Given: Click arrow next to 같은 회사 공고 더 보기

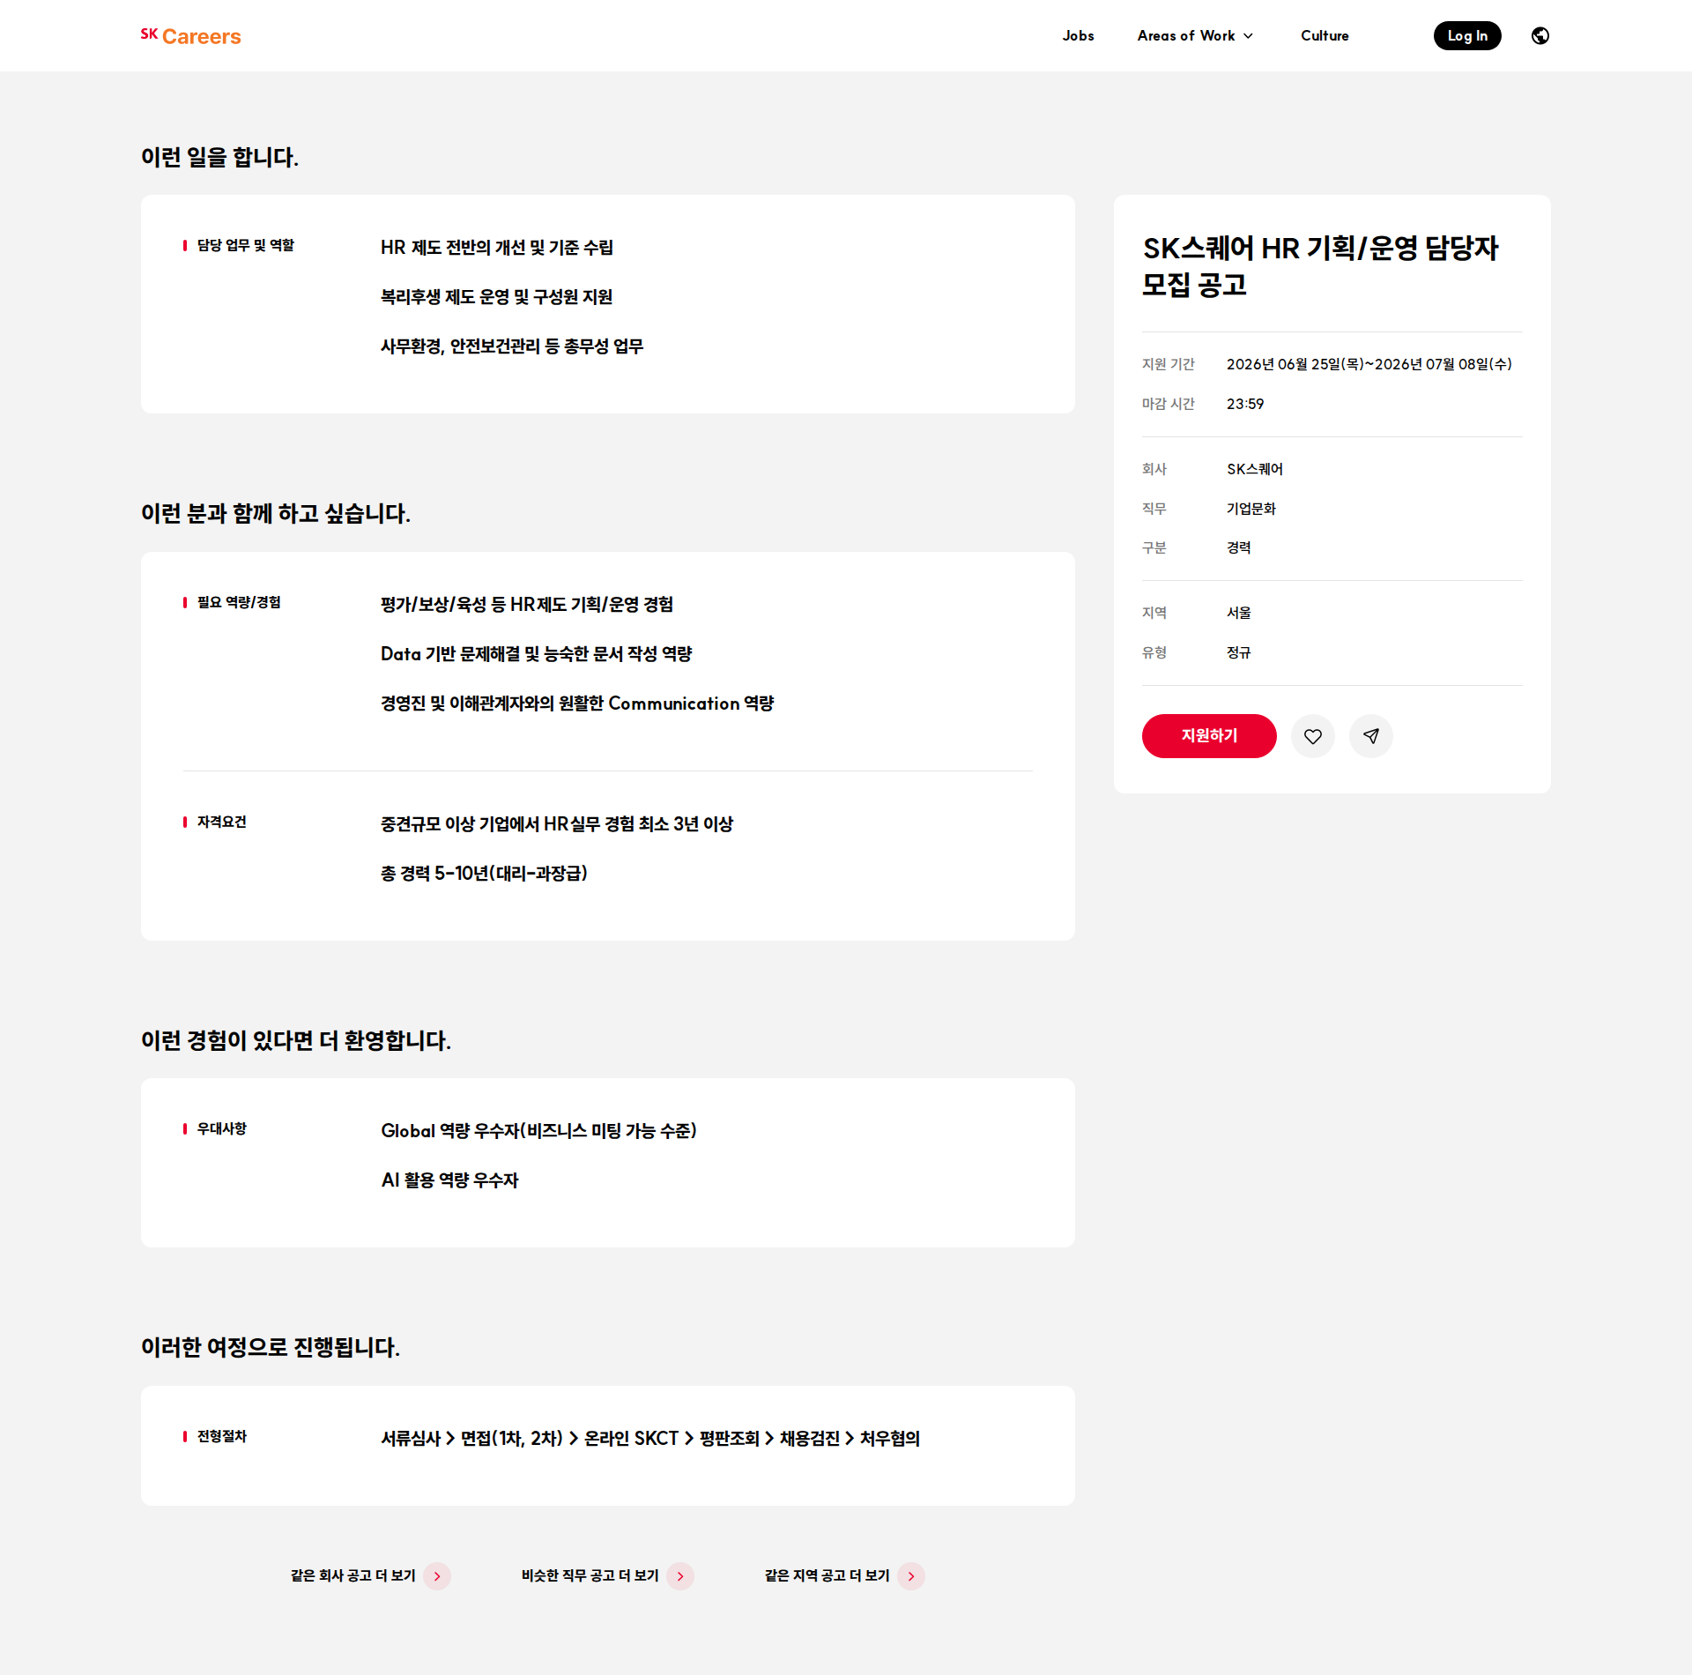Looking at the screenshot, I should [x=437, y=1576].
